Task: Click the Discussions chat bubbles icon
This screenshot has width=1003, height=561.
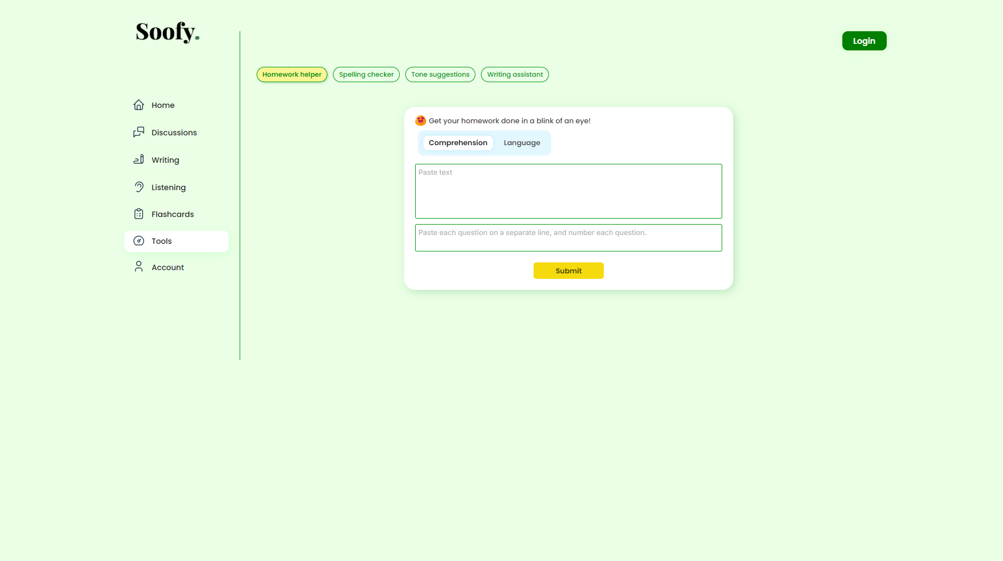Action: (x=139, y=132)
